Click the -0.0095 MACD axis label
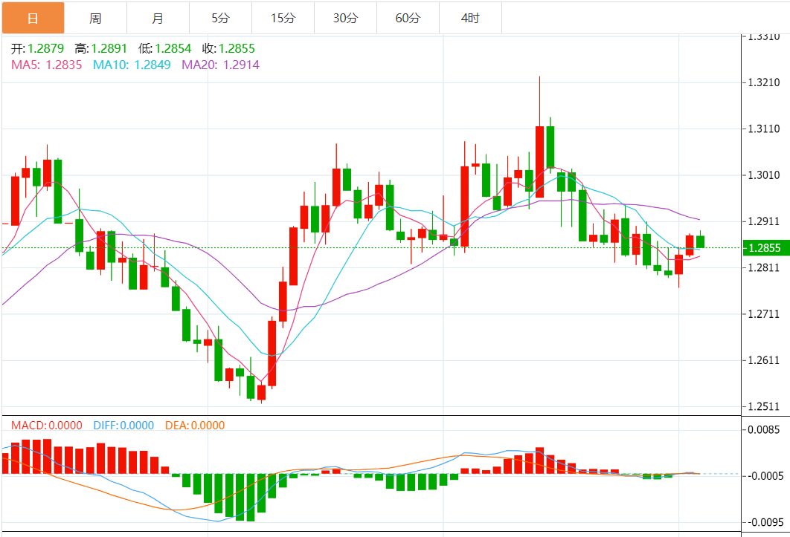This screenshot has height=537, width=790. 764,522
